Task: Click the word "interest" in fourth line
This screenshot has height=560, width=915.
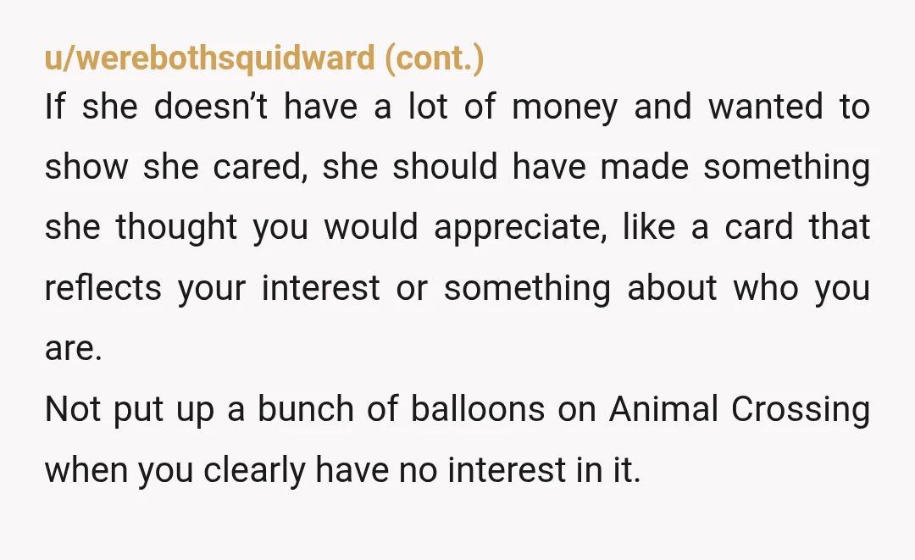Action: tap(320, 288)
